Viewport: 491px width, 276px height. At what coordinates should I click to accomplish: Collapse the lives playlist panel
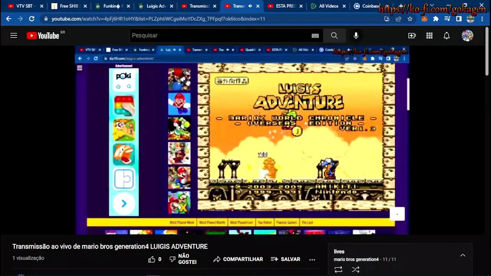coord(463,255)
